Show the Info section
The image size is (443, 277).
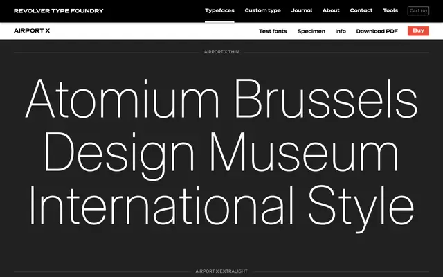[x=341, y=31]
